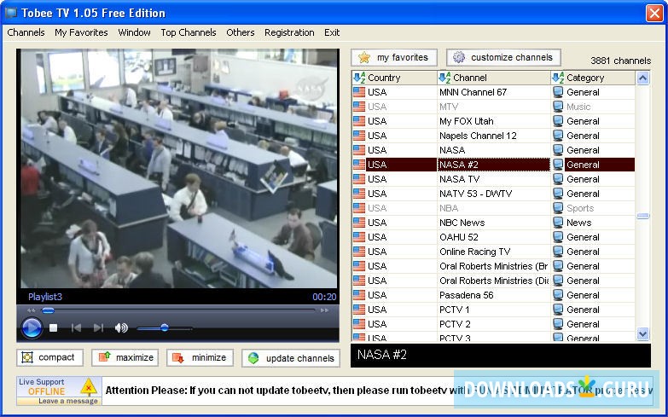The height and width of the screenshot is (417, 668).
Task: Close the Tobee TV window
Action: (x=654, y=13)
